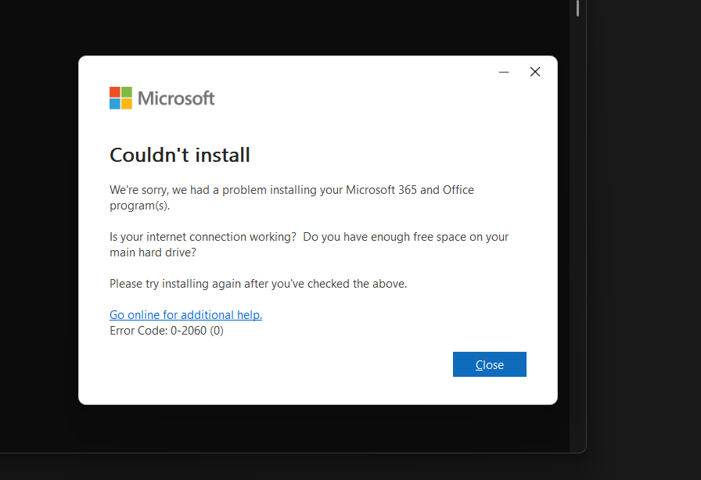This screenshot has height=480, width=701.
Task: Click the We're sorry message paragraph
Action: point(292,197)
